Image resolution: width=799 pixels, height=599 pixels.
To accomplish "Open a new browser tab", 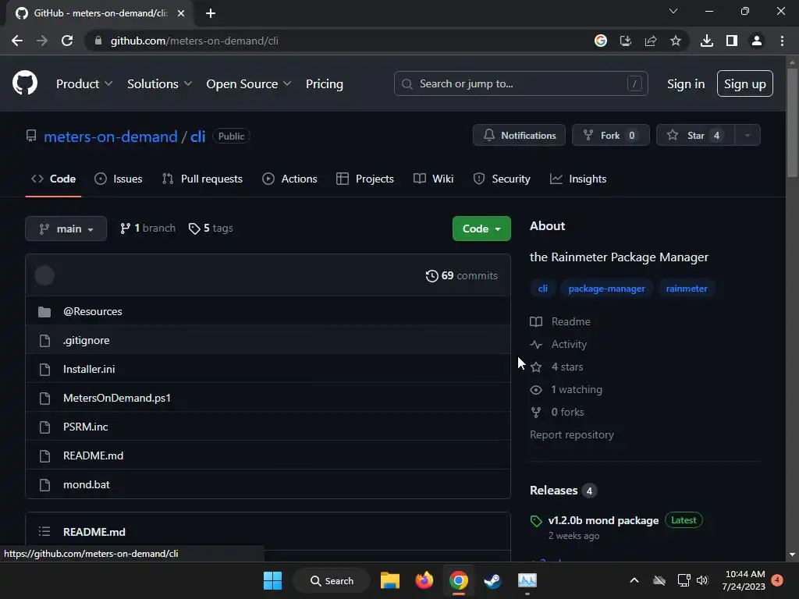I will click(x=211, y=13).
